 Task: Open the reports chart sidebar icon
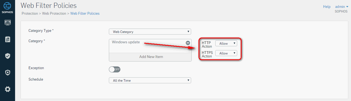tap(8, 39)
